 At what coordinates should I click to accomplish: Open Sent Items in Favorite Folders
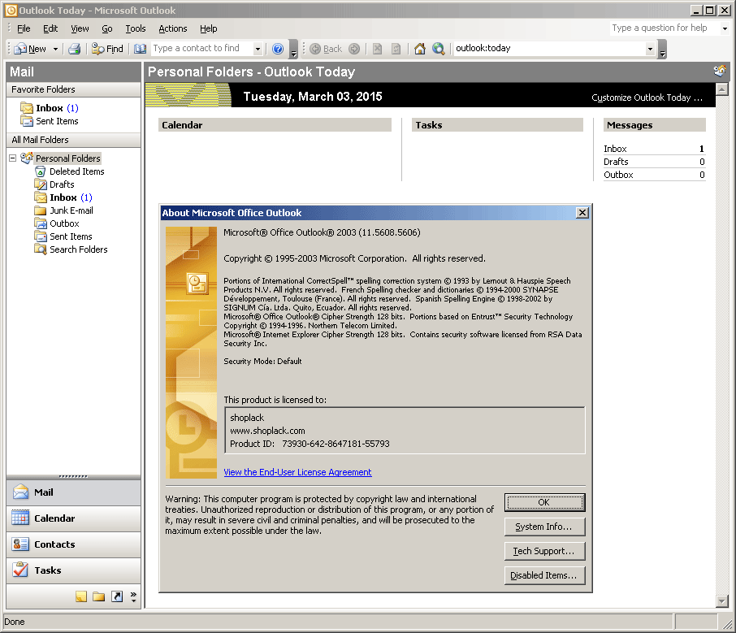click(57, 121)
